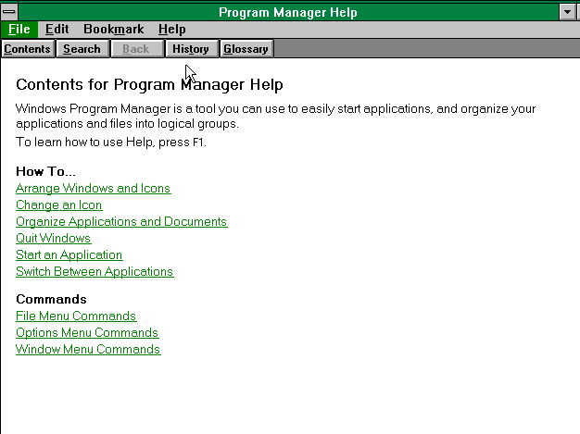
Task: Open the File Menu Commands topic
Action: (75, 316)
